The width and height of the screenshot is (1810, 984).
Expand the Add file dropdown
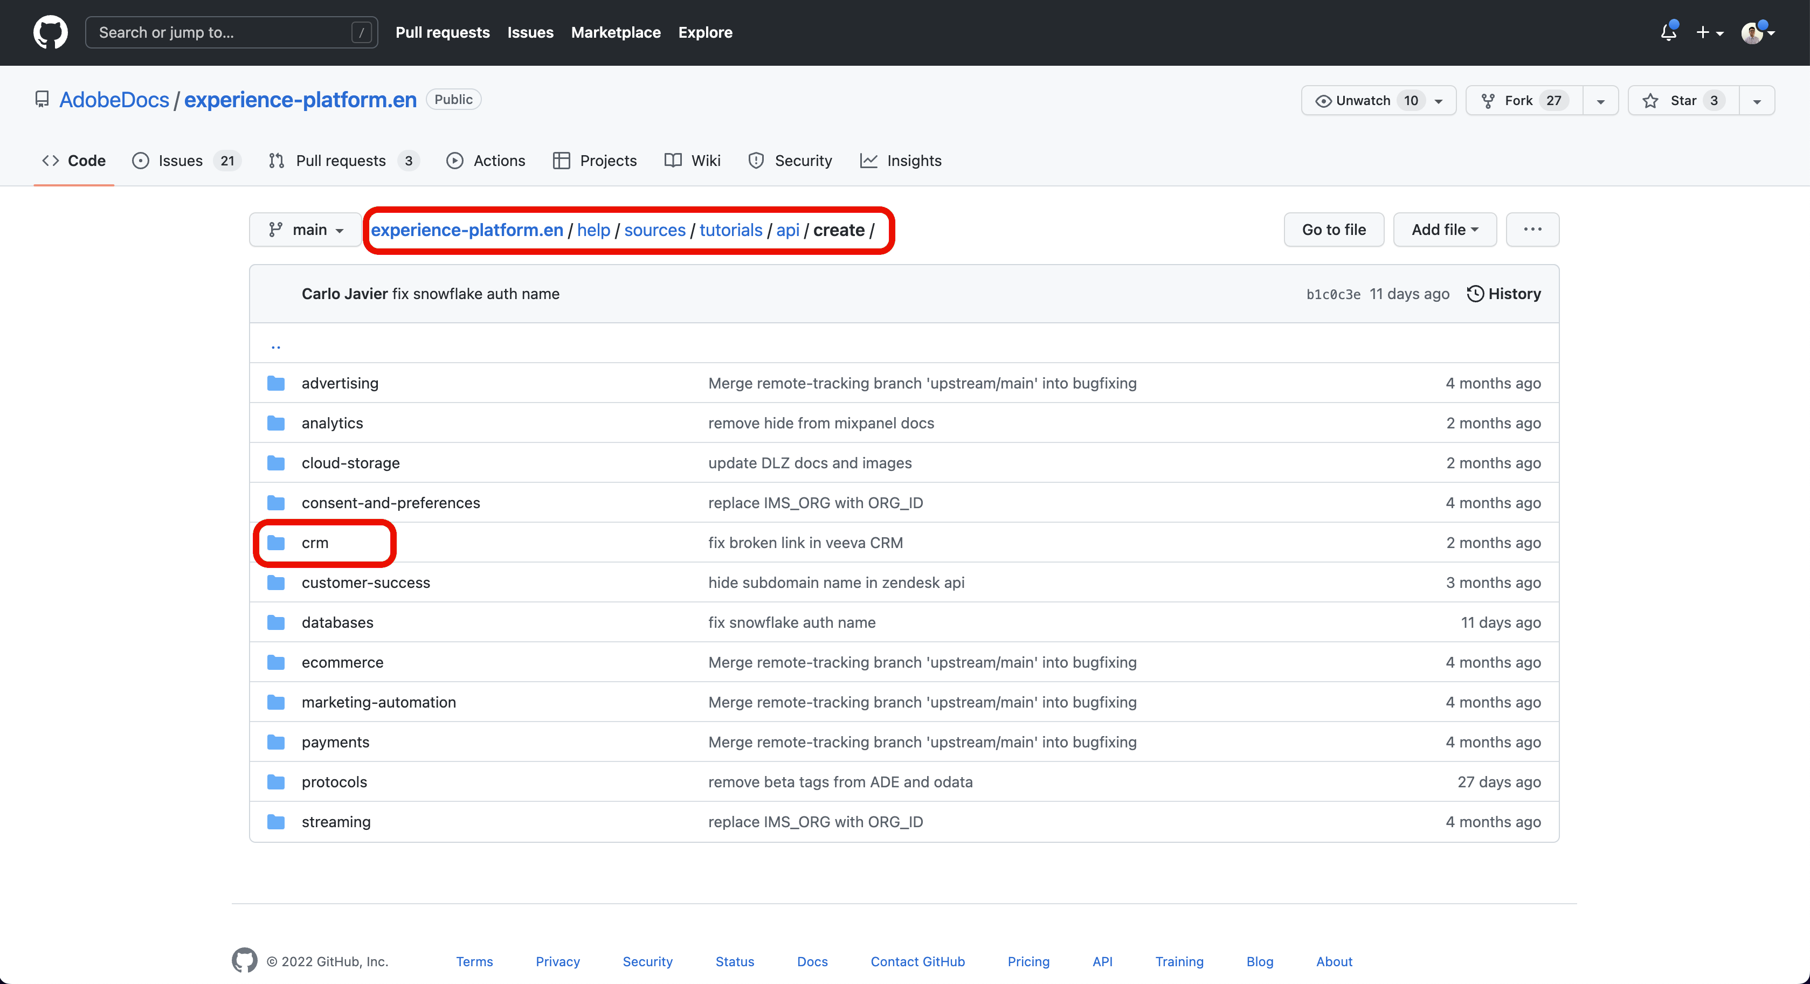[1445, 230]
